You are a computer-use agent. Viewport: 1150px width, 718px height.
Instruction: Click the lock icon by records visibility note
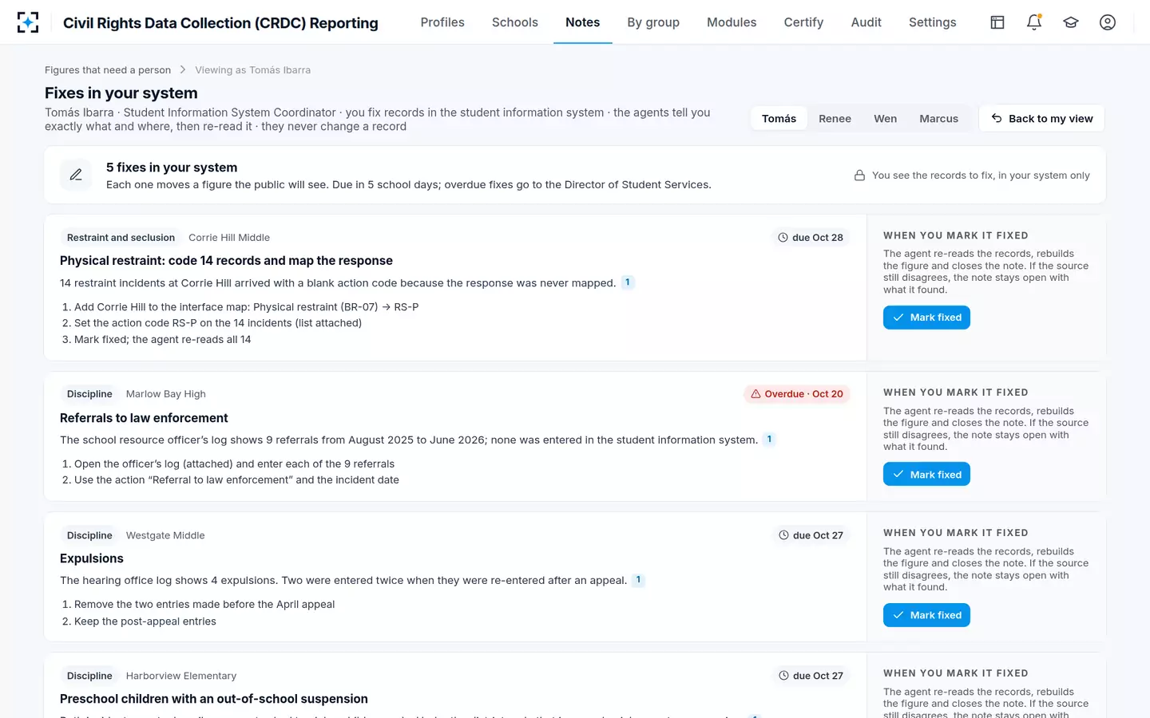(859, 176)
